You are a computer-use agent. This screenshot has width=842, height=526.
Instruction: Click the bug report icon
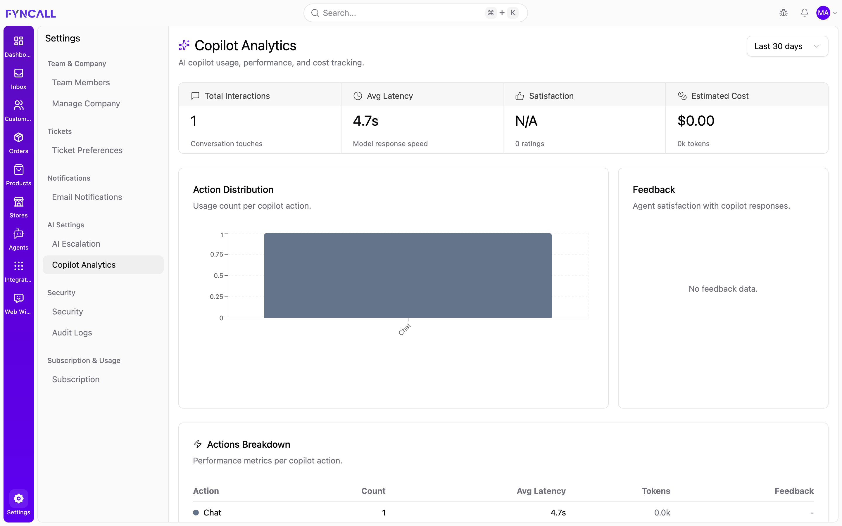point(784,13)
